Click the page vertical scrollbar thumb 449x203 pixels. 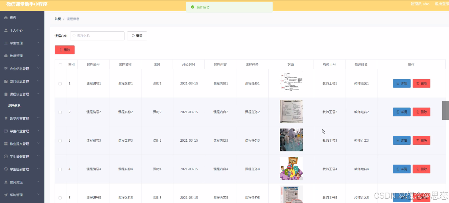[446, 110]
